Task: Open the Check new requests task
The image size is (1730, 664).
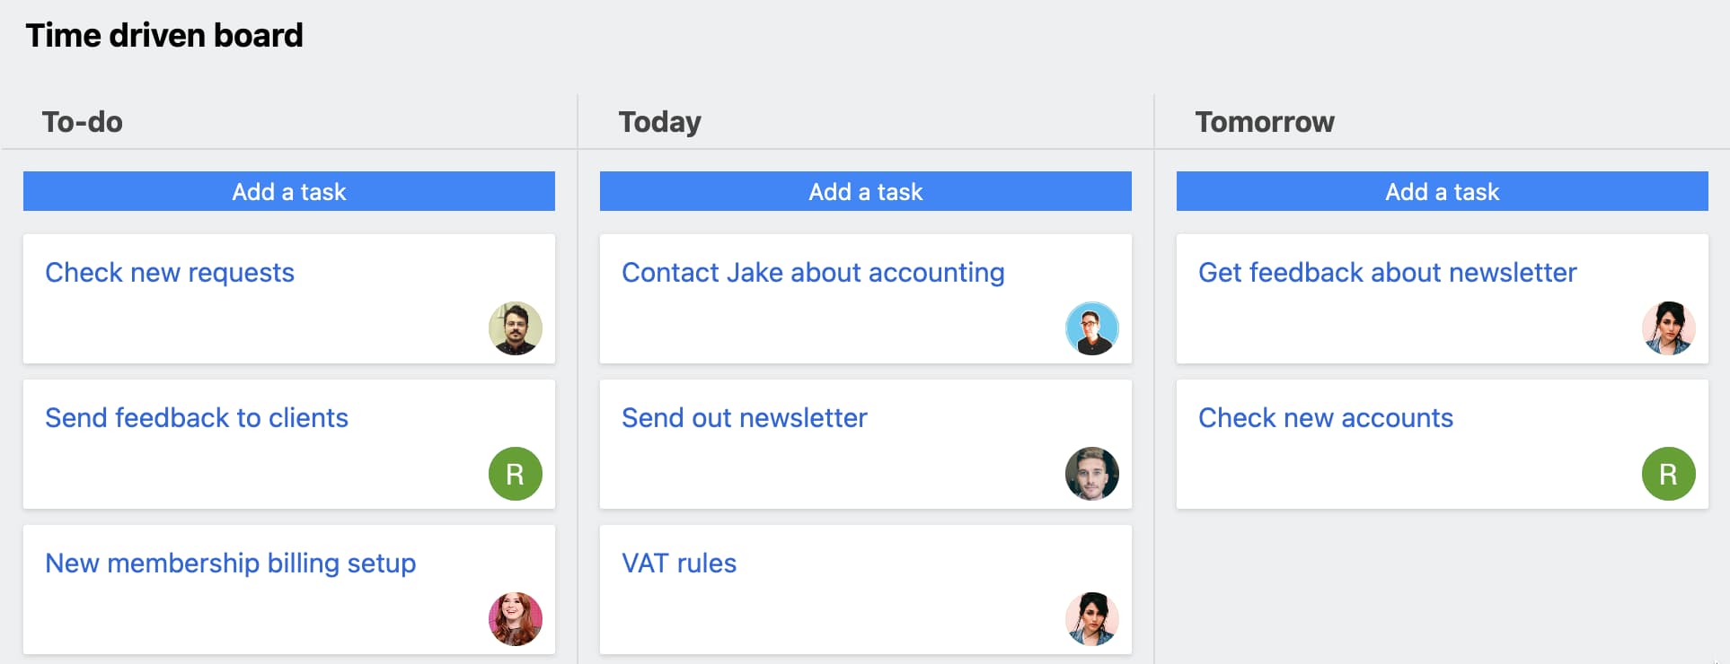Action: pos(170,273)
